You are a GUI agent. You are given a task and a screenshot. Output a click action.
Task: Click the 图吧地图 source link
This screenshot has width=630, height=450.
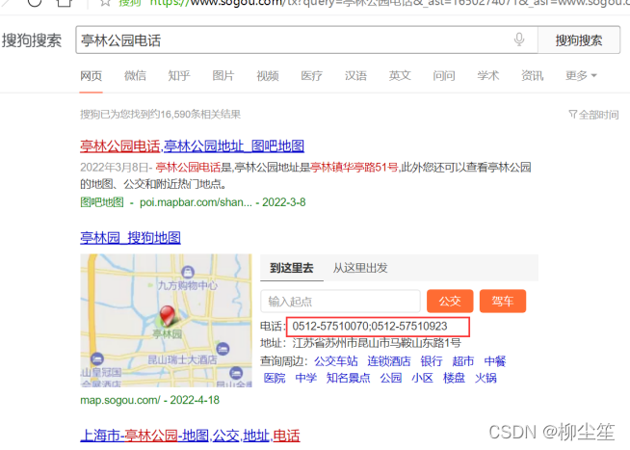(x=102, y=202)
